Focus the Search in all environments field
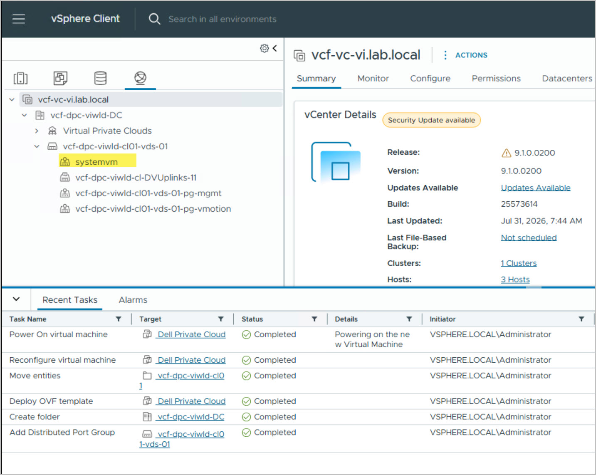Viewport: 596px width, 475px height. pos(222,19)
